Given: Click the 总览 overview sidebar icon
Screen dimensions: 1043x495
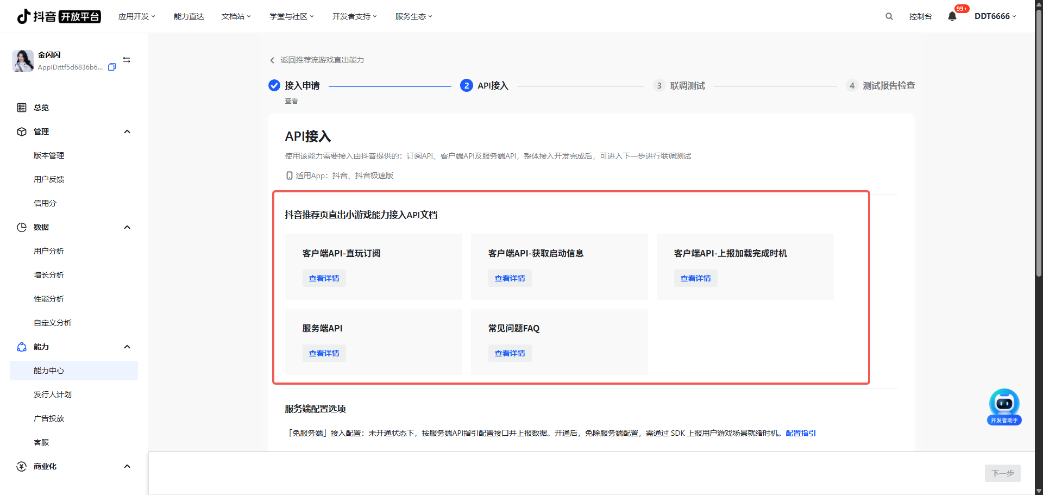Looking at the screenshot, I should click(22, 108).
